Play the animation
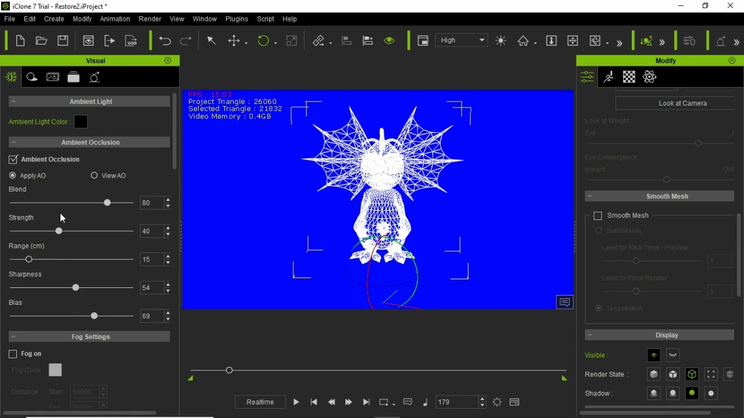744x418 pixels. 296,402
